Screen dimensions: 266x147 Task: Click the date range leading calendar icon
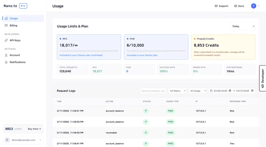pyautogui.click(x=211, y=91)
